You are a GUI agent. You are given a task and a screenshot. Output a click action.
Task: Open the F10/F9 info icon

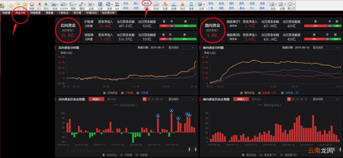pyautogui.click(x=63, y=4)
